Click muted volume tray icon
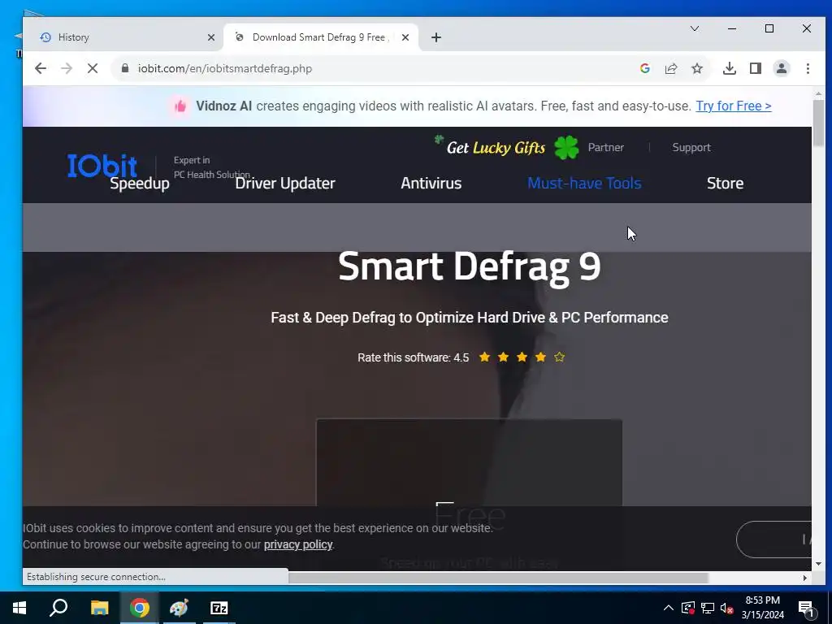The image size is (832, 624). (x=726, y=608)
